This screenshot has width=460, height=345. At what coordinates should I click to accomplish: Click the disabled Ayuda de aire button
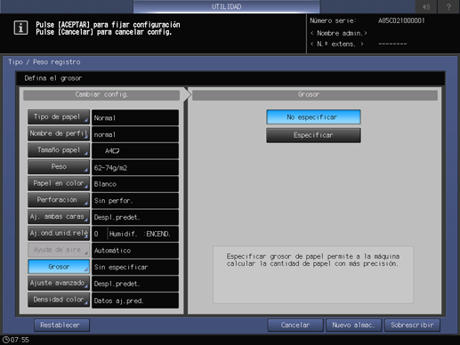pyautogui.click(x=59, y=250)
